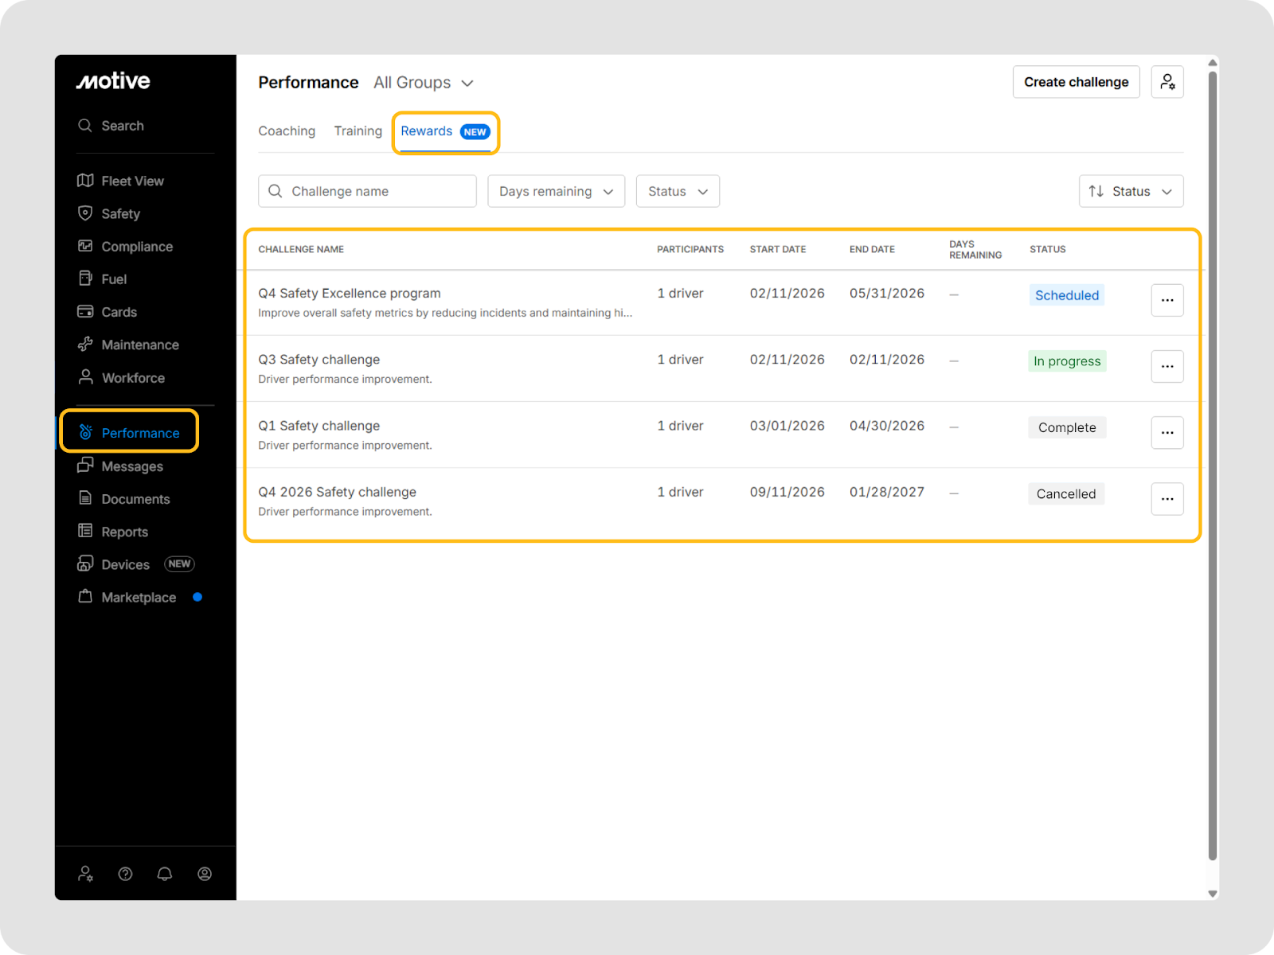
Task: Open the sort by Status dropdown
Action: (1131, 191)
